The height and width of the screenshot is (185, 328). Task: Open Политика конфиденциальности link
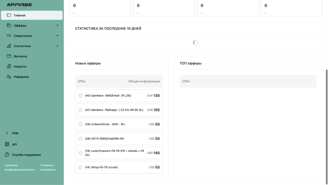click(x=19, y=167)
